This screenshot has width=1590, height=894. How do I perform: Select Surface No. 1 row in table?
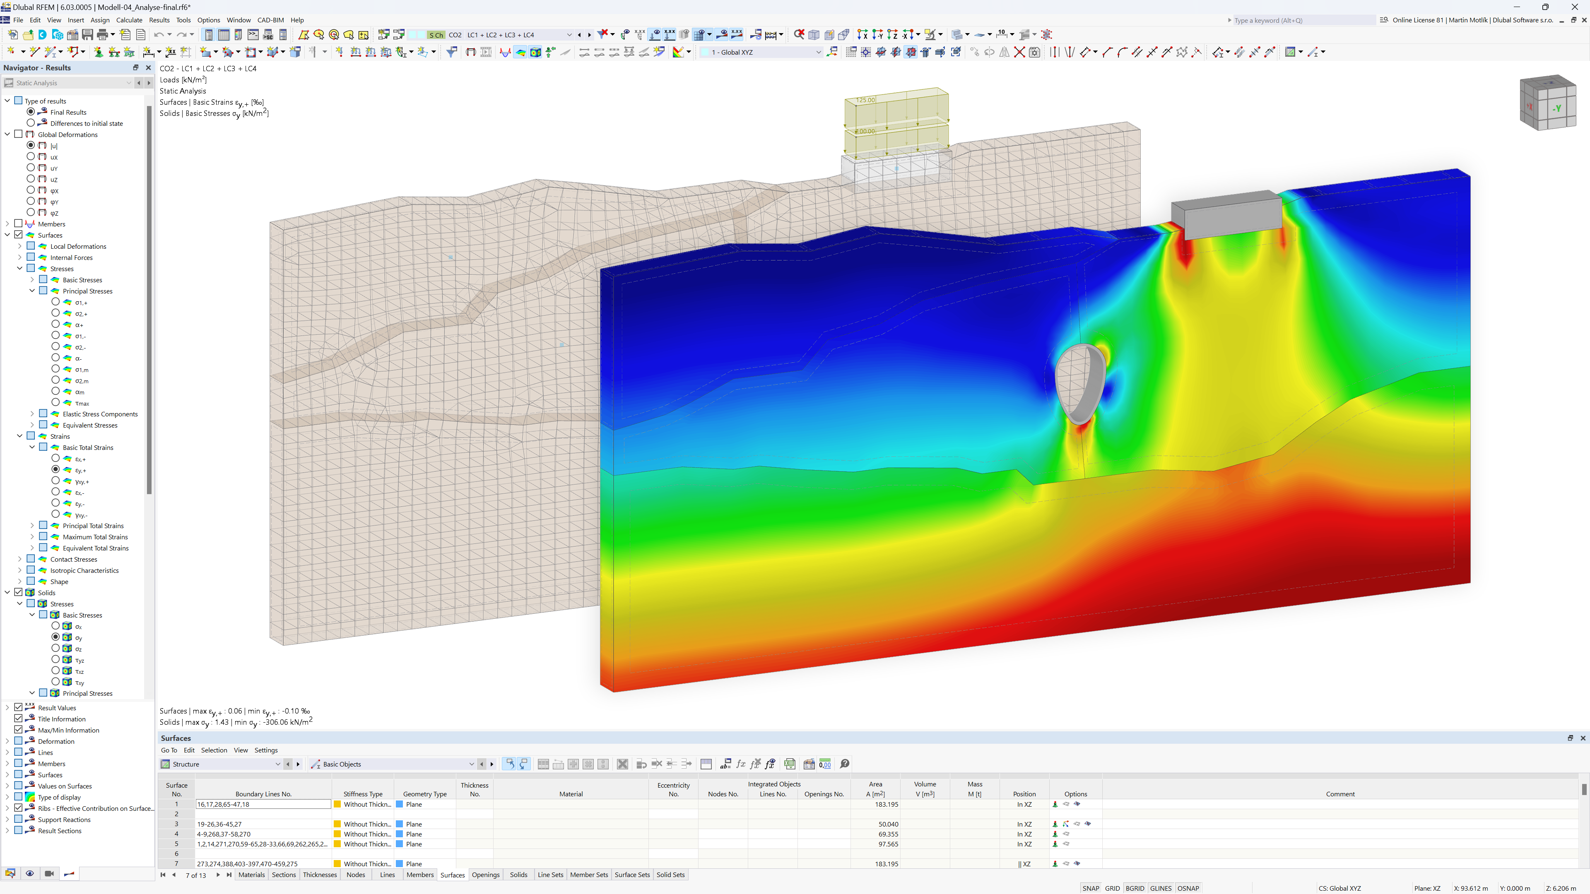[x=178, y=805]
